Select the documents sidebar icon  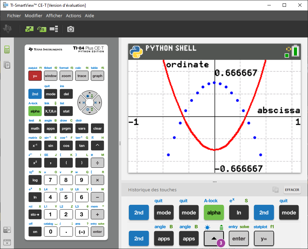pyautogui.click(x=7, y=65)
